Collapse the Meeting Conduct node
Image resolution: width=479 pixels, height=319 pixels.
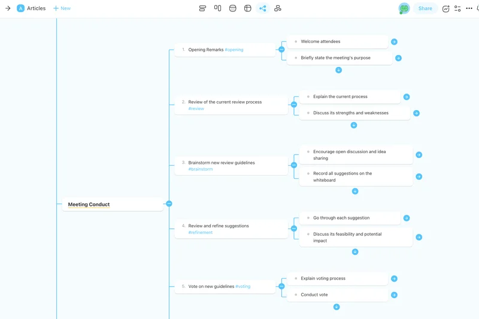(169, 204)
